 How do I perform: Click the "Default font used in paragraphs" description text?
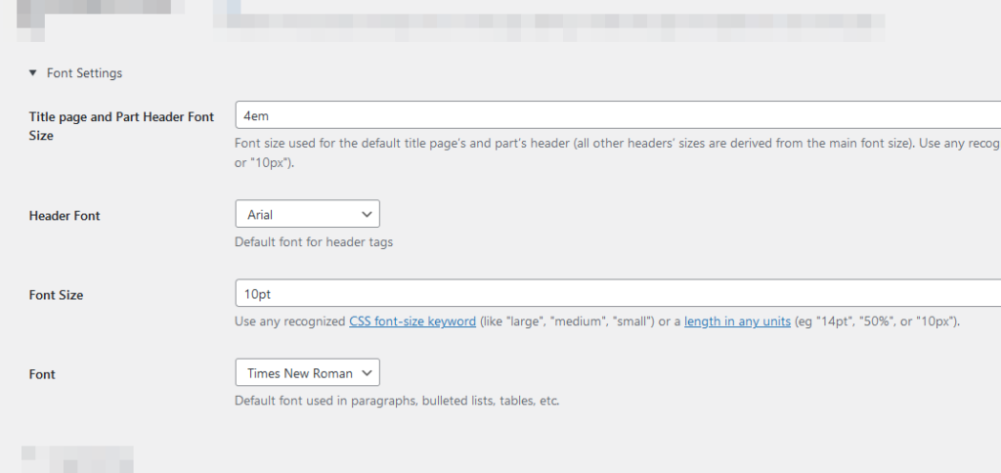coord(397,401)
